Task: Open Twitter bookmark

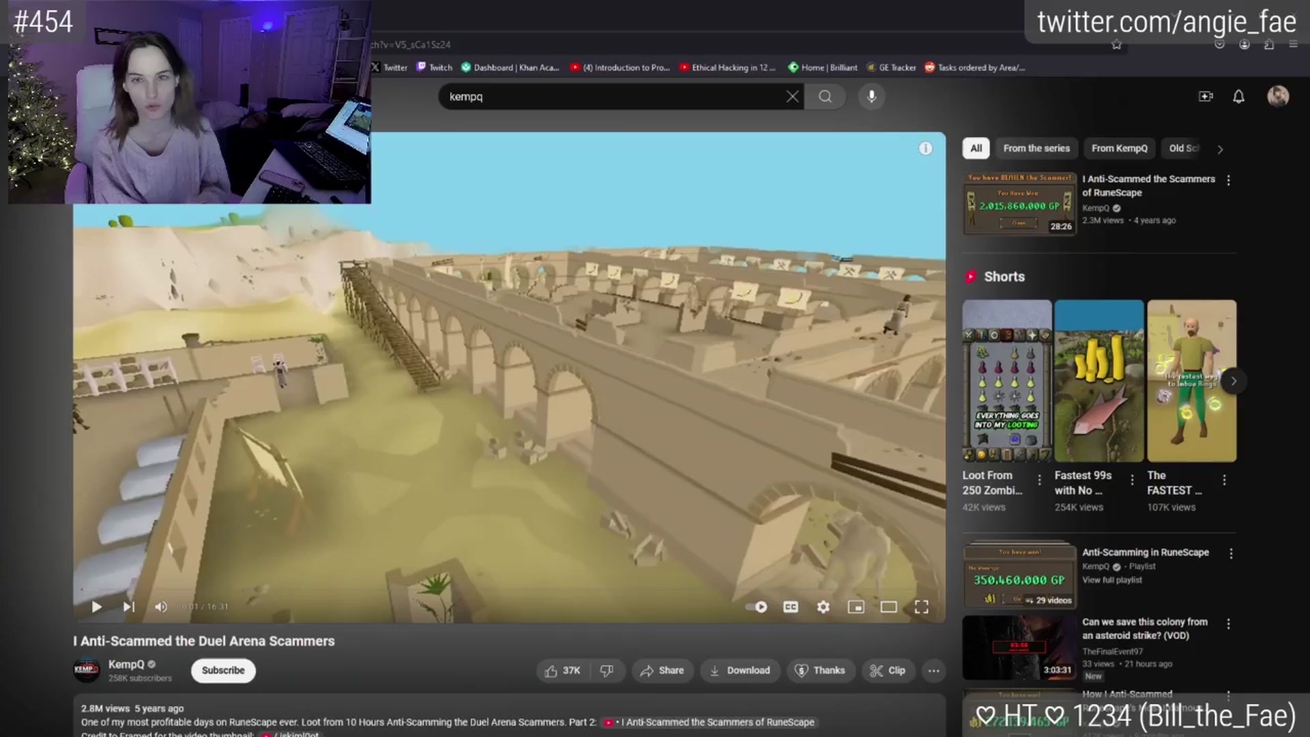Action: (390, 68)
